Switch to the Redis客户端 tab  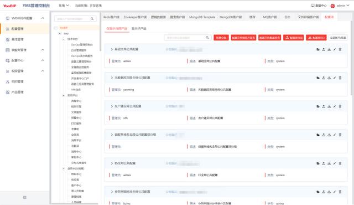[x=111, y=17]
